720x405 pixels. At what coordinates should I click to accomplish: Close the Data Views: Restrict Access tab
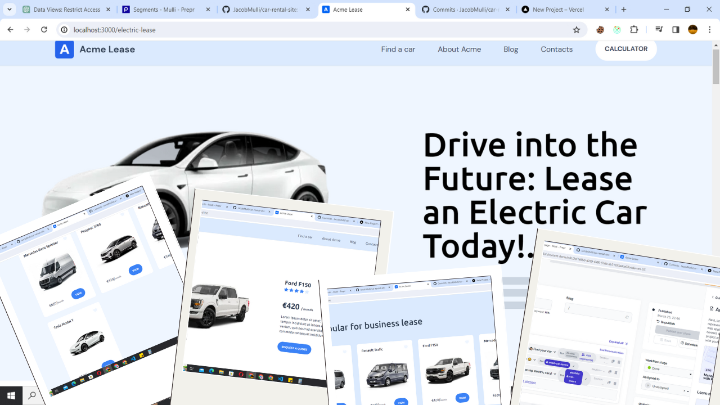[x=108, y=10]
